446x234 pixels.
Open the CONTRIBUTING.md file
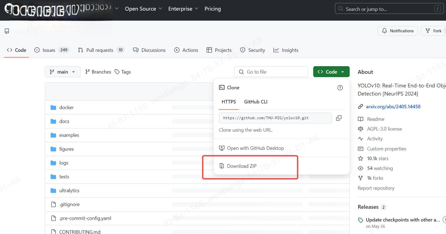80,232
